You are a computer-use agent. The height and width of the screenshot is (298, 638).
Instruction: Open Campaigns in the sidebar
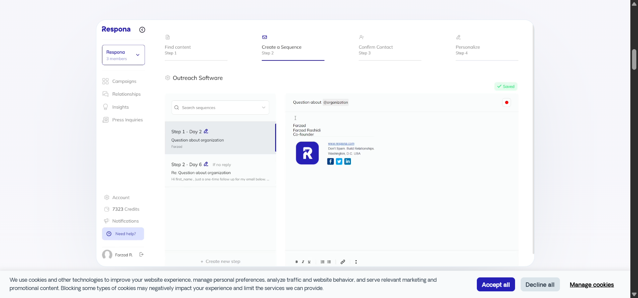(x=124, y=81)
